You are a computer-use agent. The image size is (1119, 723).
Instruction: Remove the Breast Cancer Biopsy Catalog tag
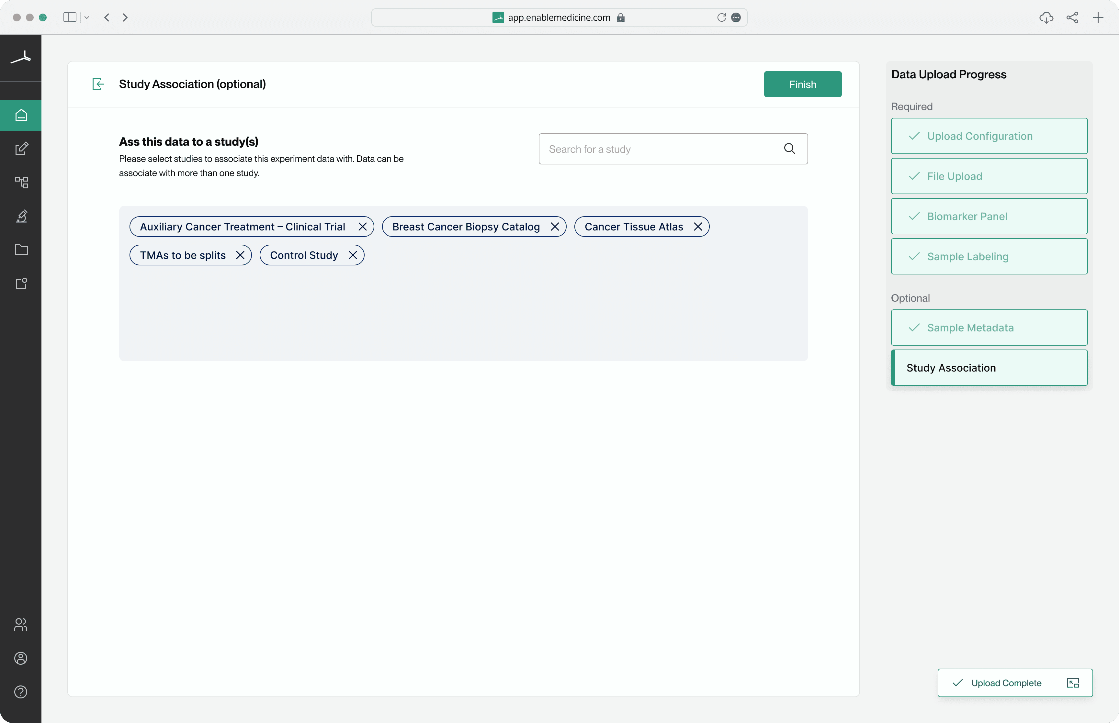click(555, 227)
